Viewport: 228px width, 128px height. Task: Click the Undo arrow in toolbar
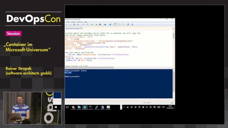click(83, 25)
